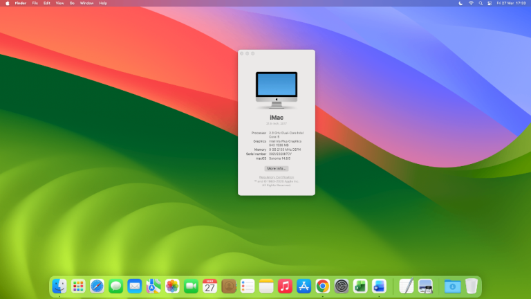The height and width of the screenshot is (299, 531).
Task: Launch Music from the Dock
Action: (285, 286)
